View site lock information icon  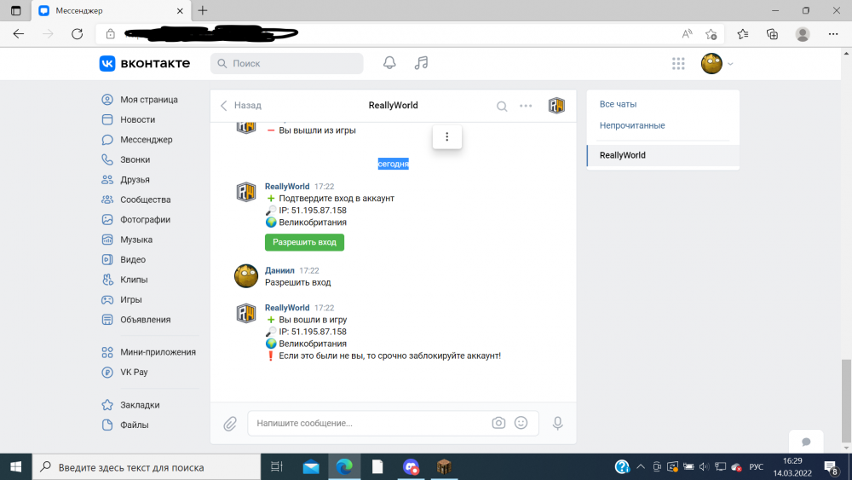click(110, 34)
